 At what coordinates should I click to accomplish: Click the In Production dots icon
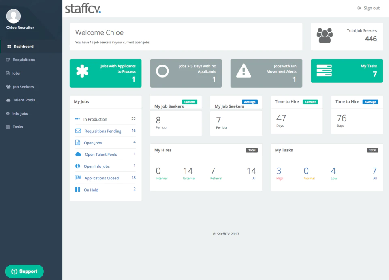click(x=78, y=119)
